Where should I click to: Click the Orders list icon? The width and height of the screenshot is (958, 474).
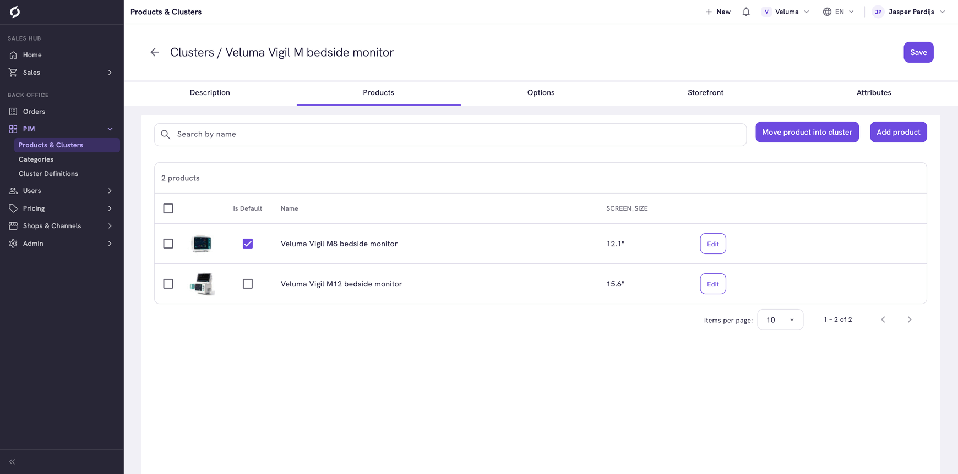tap(13, 112)
